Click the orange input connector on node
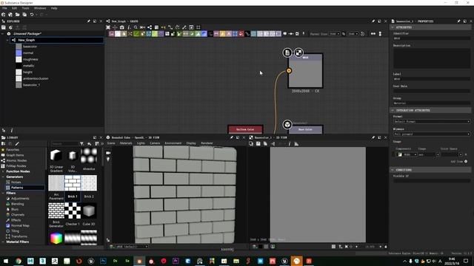 [289, 71]
